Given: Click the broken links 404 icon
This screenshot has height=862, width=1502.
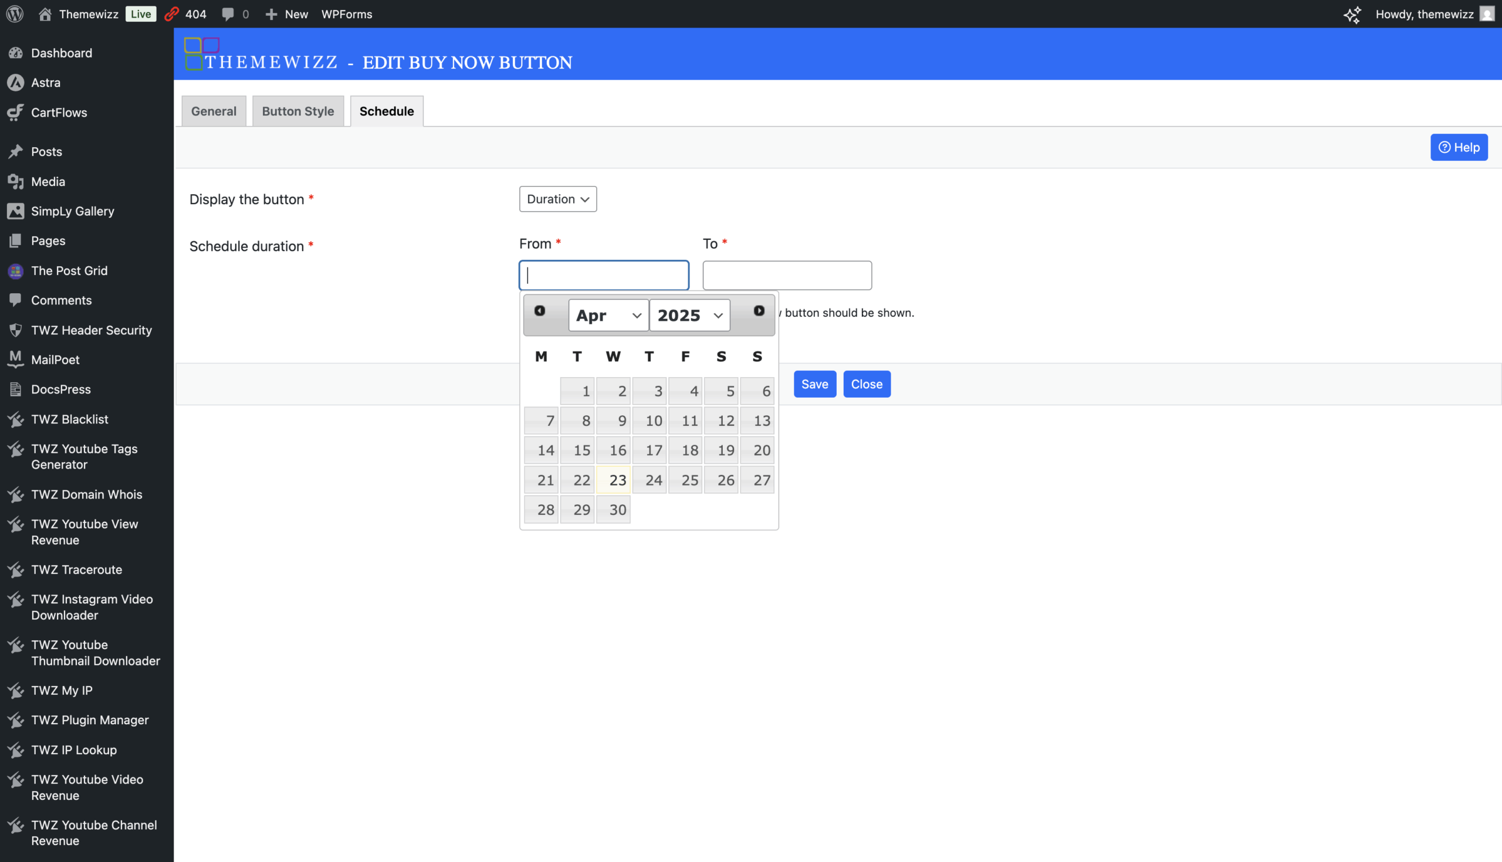Looking at the screenshot, I should pyautogui.click(x=172, y=13).
